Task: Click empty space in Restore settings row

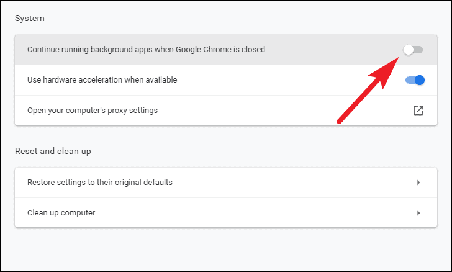Action: point(294,183)
